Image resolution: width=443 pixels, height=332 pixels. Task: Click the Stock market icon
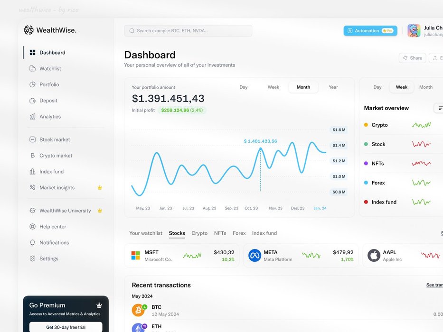[32, 139]
